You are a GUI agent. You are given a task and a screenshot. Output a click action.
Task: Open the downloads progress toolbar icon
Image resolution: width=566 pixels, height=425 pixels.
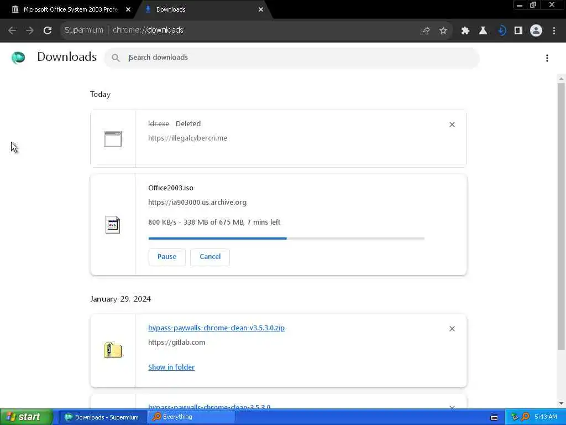click(501, 31)
